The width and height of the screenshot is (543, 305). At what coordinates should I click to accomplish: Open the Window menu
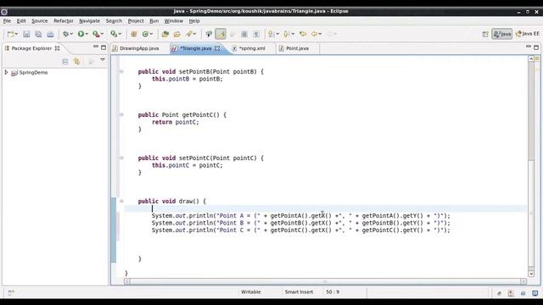point(173,21)
